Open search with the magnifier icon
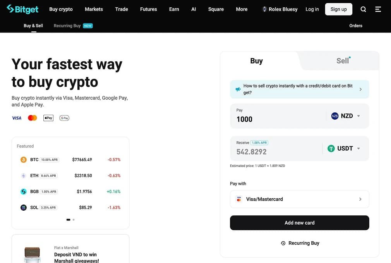Screen dimensions: 391x263 (363, 9)
